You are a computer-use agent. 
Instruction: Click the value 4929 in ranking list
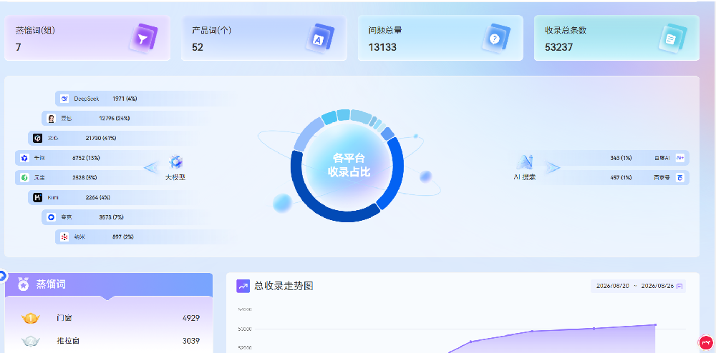(x=191, y=318)
